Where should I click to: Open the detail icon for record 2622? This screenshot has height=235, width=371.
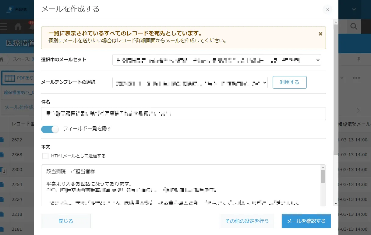click(2, 140)
